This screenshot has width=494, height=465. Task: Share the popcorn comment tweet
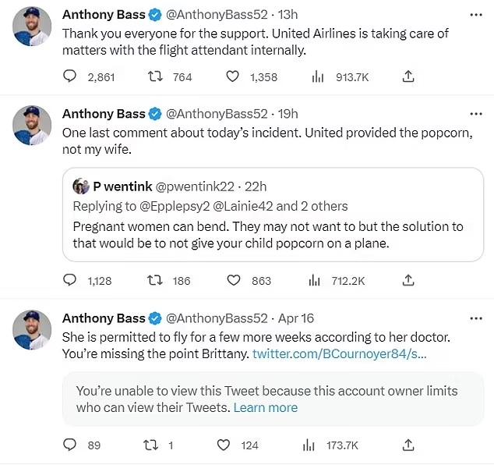(x=408, y=280)
